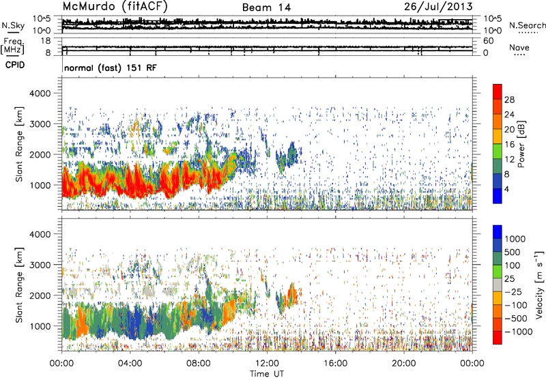Click the CPID label

pyautogui.click(x=15, y=65)
